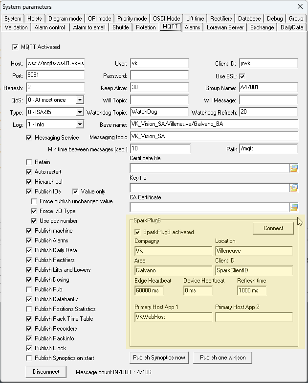
Task: Open the Lorawan Server tab
Action: click(x=225, y=27)
